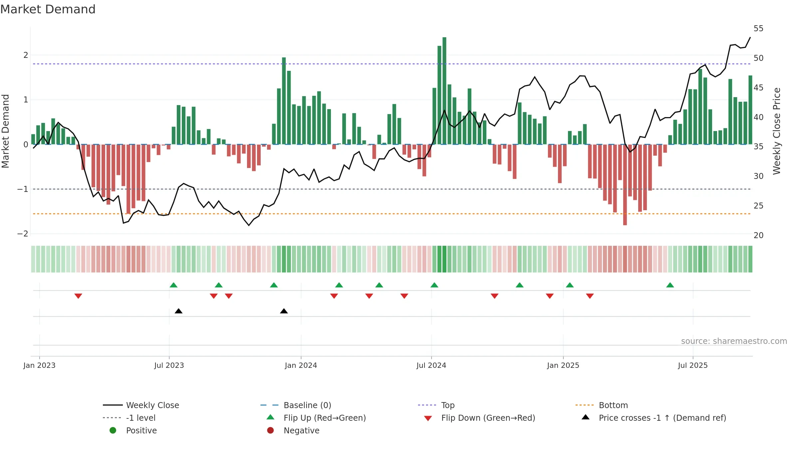Select the red Negative circle in the legend
The image size is (799, 449).
pyautogui.click(x=271, y=430)
